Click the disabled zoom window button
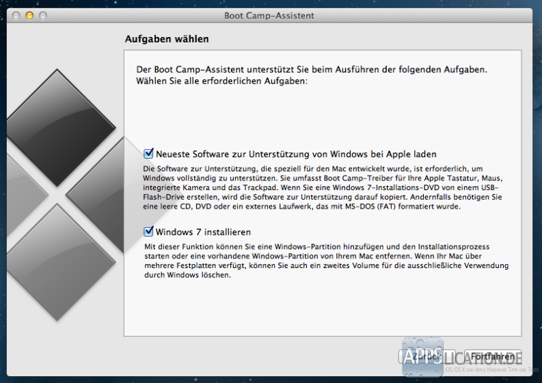 pyautogui.click(x=43, y=16)
